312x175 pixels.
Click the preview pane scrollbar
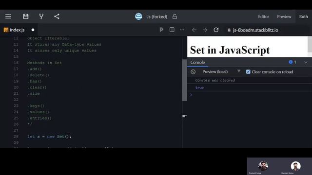pyautogui.click(x=310, y=44)
